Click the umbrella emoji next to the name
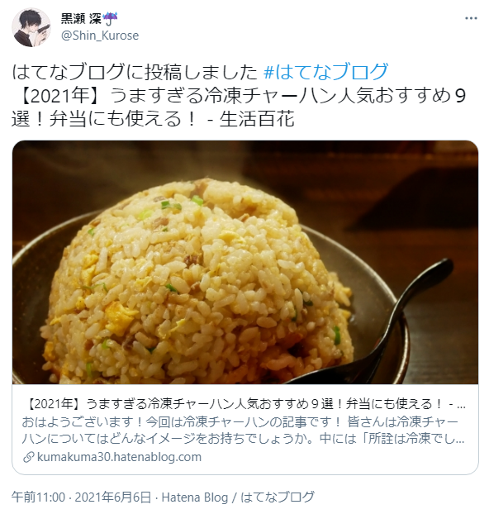Viewport: 489px width, 514px height. tap(110, 19)
